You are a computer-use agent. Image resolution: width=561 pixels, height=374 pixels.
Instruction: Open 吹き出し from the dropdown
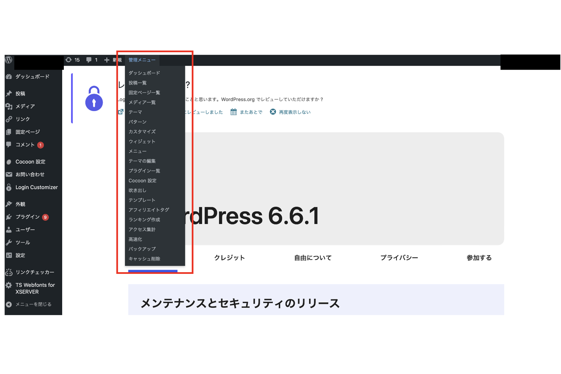tap(155, 190)
